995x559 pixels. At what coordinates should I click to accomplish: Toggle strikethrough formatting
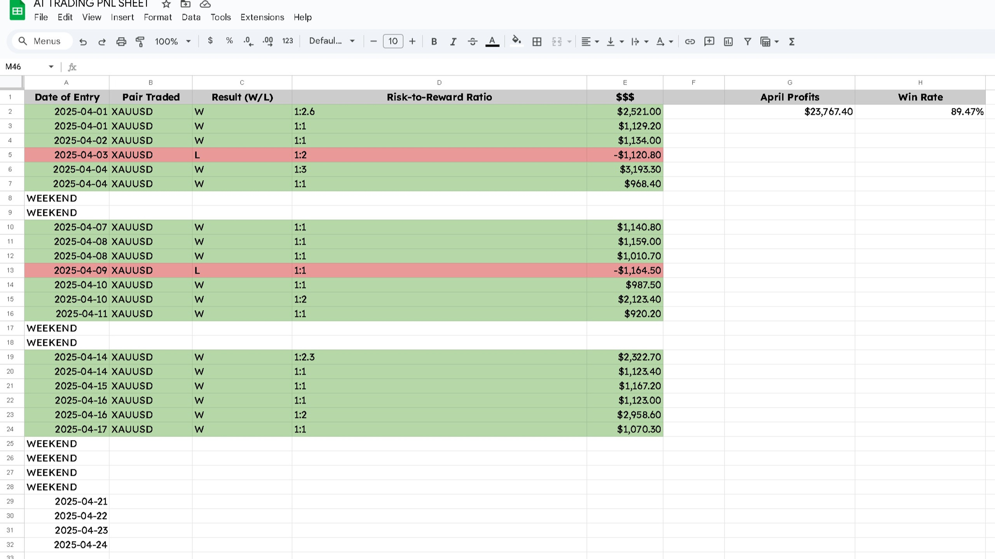click(x=472, y=42)
